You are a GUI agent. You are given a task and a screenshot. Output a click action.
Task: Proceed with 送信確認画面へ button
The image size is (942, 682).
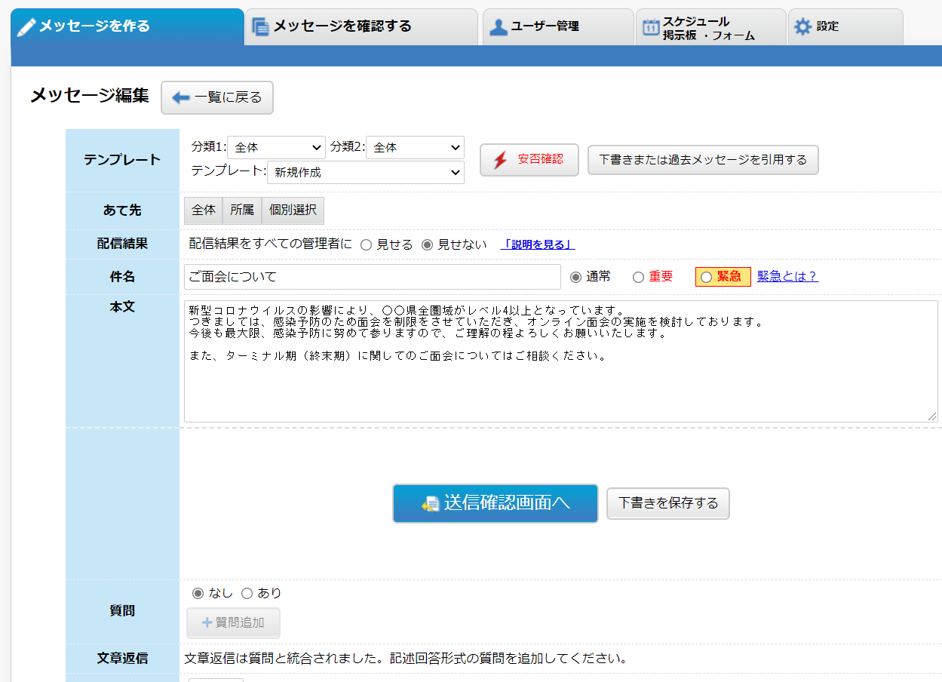point(496,503)
